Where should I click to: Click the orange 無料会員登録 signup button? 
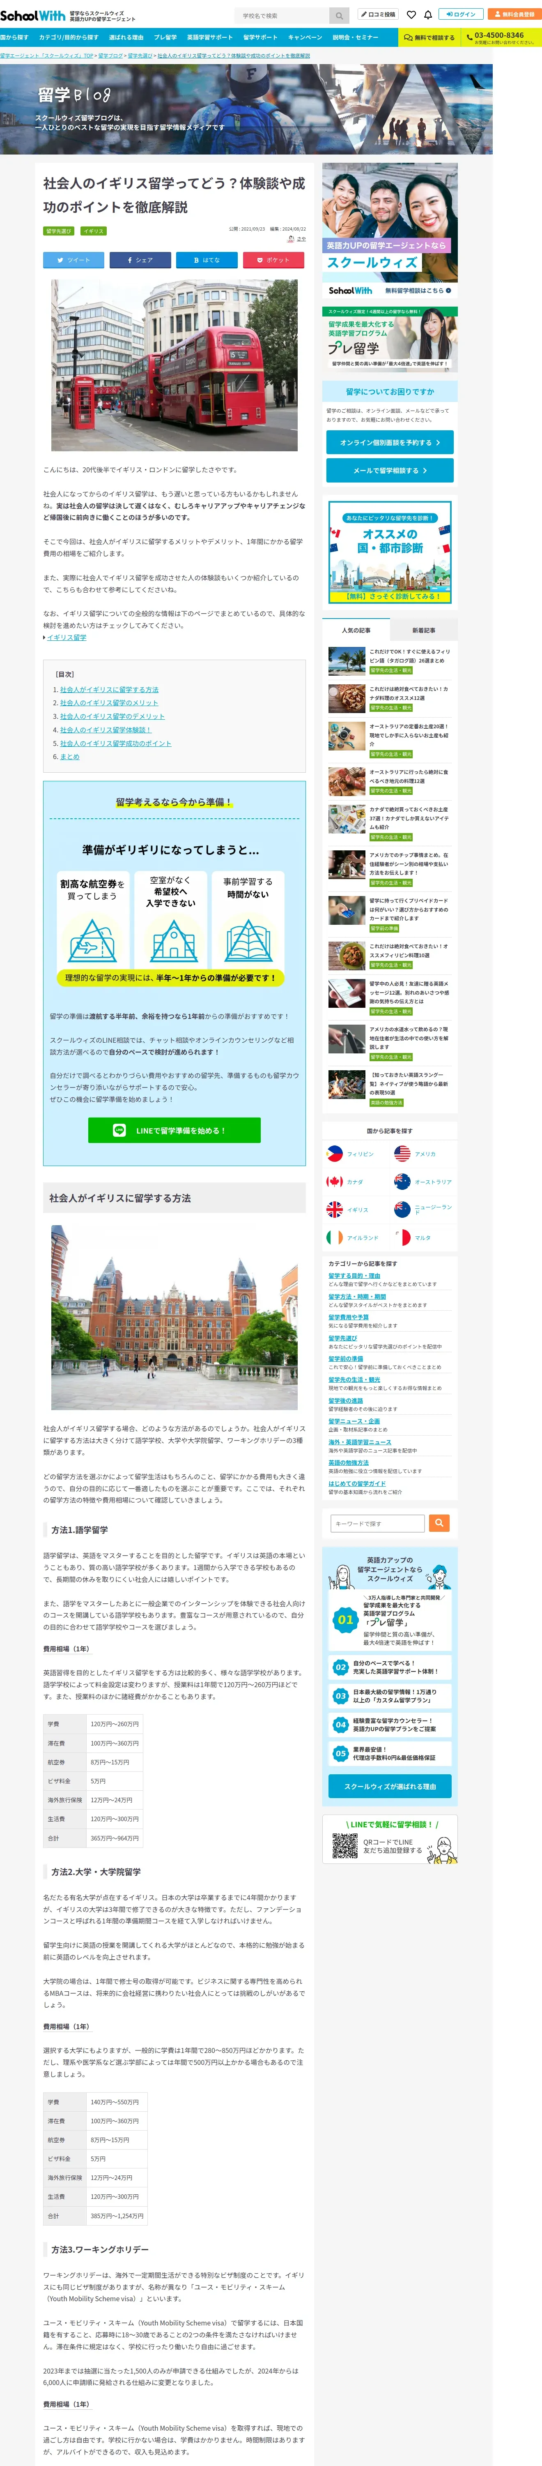[514, 14]
